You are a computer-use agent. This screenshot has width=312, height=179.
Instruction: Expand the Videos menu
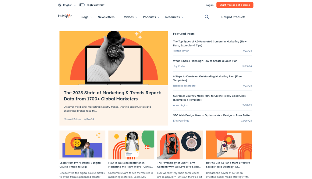click(130, 17)
